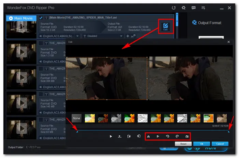Click the T rename icon in the 304 MB row
239x158 pixels.
point(46,69)
